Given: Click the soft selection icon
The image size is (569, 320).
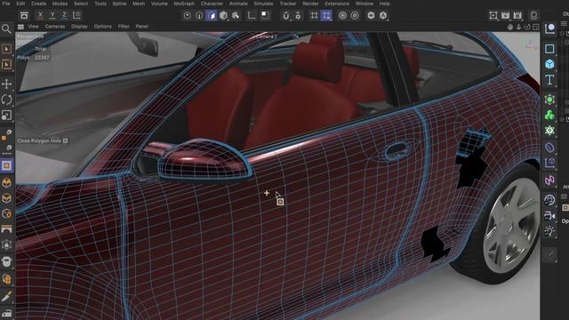Looking at the screenshot, I should point(342,16).
